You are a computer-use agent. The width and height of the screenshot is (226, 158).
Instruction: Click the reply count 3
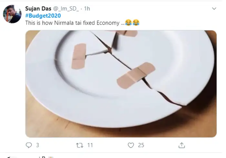(37, 145)
